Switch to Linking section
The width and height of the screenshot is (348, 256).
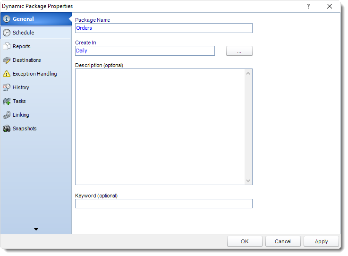tap(36, 115)
